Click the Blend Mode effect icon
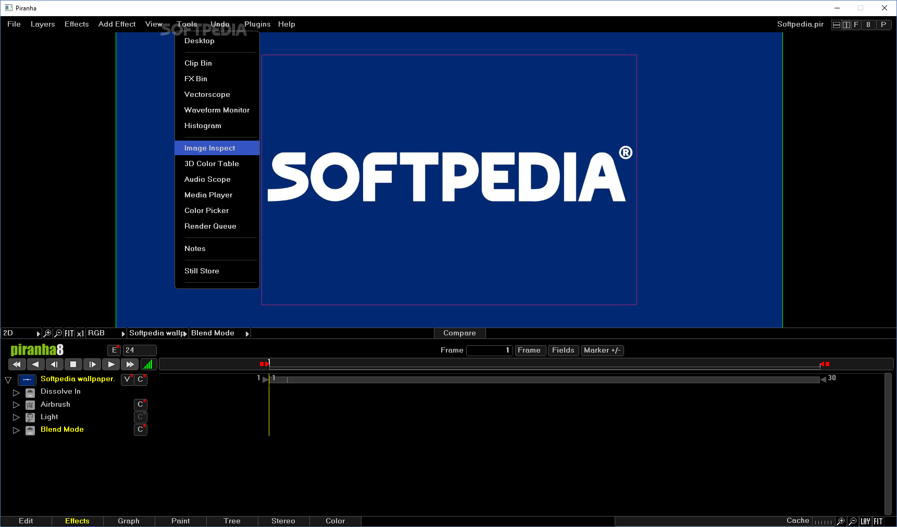This screenshot has height=527, width=897. pos(30,430)
